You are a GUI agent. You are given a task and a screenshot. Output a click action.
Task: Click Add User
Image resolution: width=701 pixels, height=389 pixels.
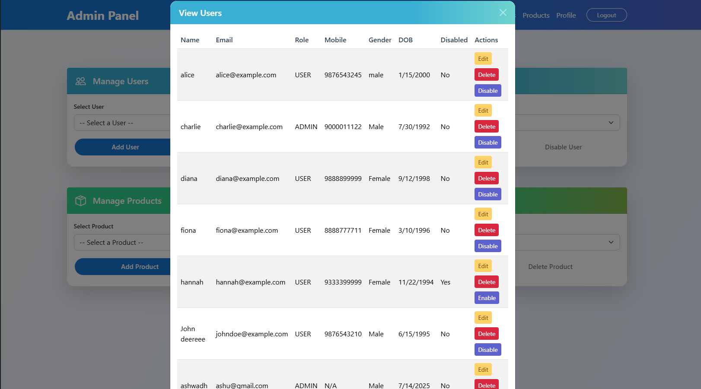[125, 147]
